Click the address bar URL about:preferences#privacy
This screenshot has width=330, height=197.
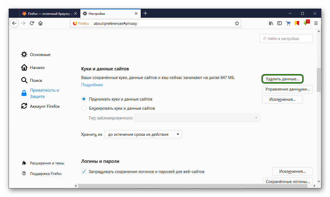tap(115, 23)
